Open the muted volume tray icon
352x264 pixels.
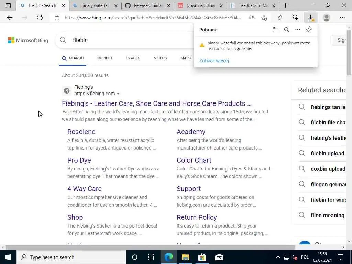coord(294,257)
